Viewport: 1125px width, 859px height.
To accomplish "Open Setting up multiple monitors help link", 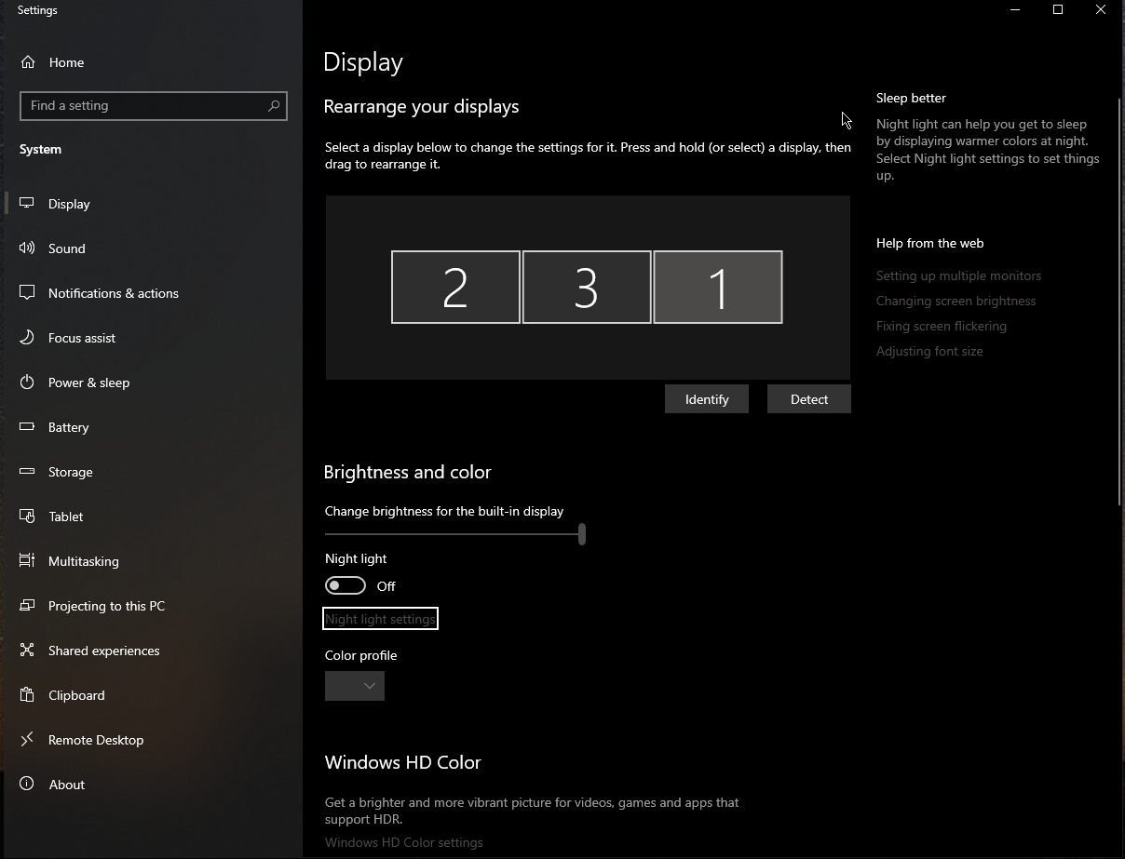I will [x=958, y=275].
